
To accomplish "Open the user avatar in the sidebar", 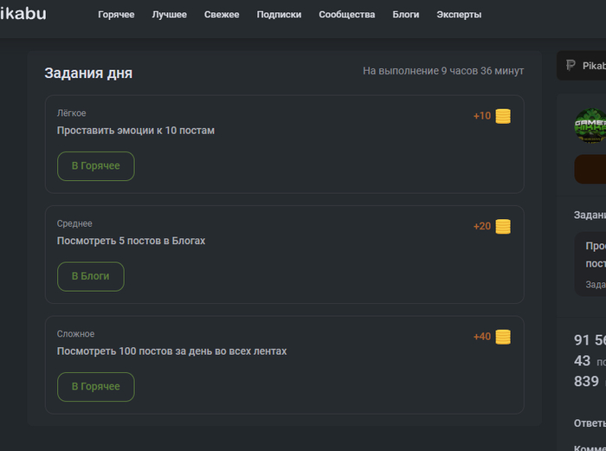I will point(590,126).
